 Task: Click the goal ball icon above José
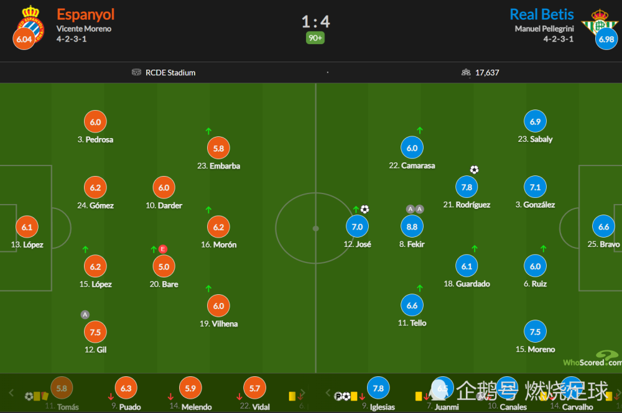pyautogui.click(x=364, y=209)
